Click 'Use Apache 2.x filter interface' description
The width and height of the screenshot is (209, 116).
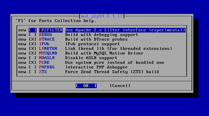coord(125,30)
